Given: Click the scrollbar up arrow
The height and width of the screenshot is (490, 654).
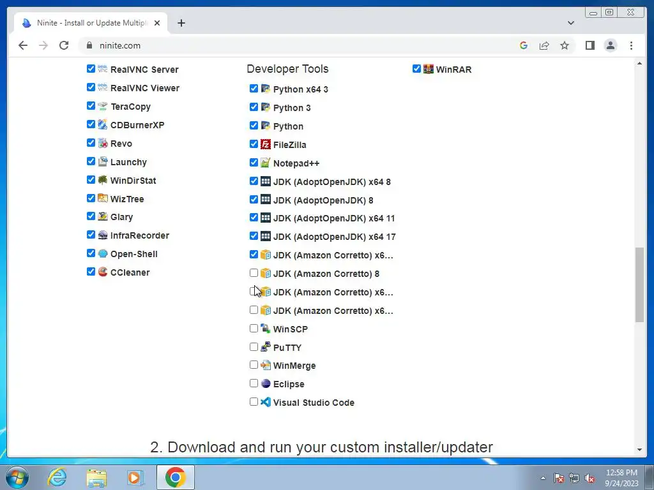Looking at the screenshot, I should (x=639, y=63).
